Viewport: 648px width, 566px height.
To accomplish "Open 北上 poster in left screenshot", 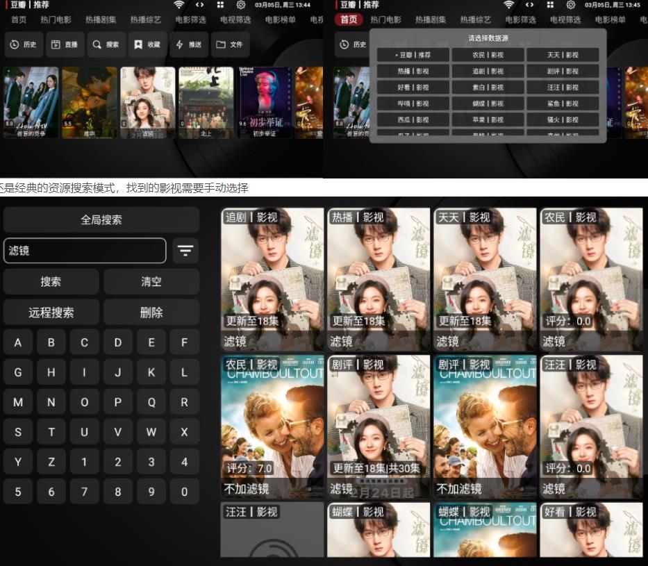I will click(206, 103).
